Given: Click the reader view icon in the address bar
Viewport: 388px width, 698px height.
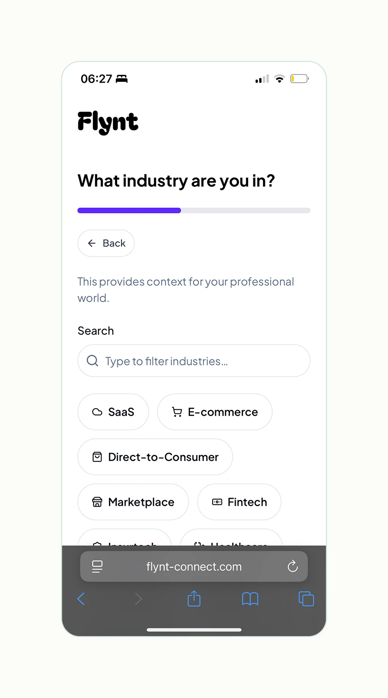Looking at the screenshot, I should 97,566.
